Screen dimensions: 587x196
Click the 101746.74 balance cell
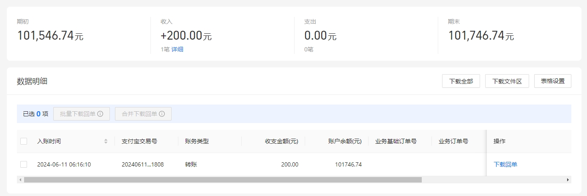pyautogui.click(x=348, y=164)
